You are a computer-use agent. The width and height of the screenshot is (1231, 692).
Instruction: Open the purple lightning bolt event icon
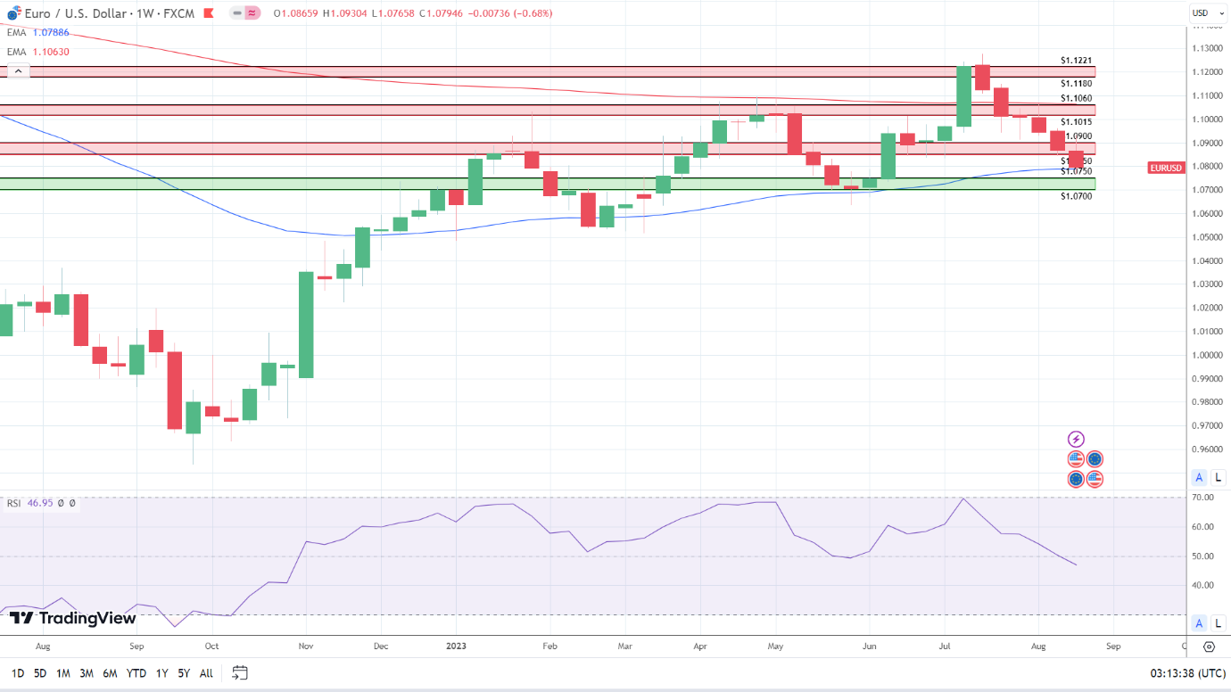pyautogui.click(x=1076, y=439)
